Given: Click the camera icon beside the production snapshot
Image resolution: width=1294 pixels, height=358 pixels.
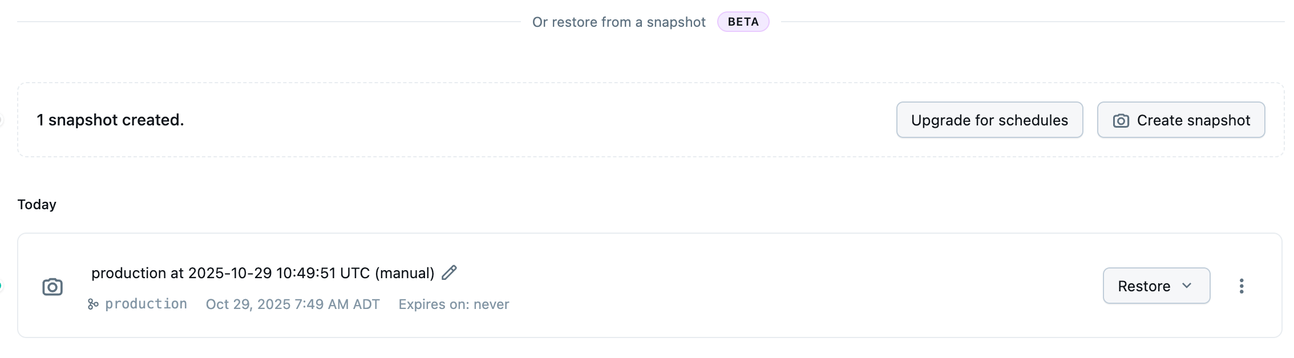Looking at the screenshot, I should 52,287.
